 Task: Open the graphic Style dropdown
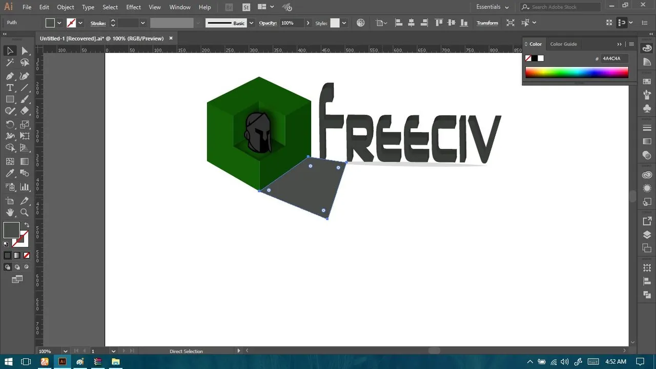click(344, 23)
